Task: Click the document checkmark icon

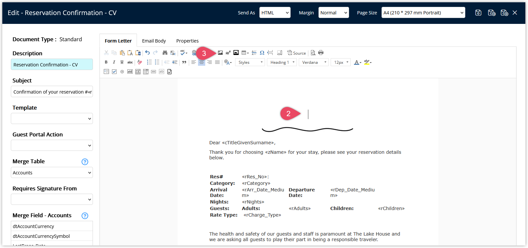Action: coord(169,72)
